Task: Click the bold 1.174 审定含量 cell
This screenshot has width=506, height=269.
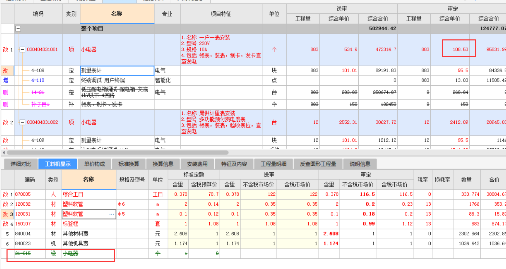Action: pos(329,244)
